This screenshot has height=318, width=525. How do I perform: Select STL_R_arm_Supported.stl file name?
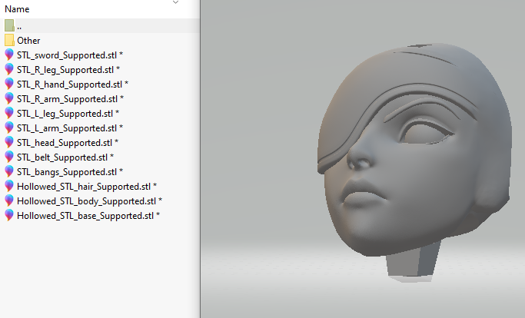coord(70,98)
